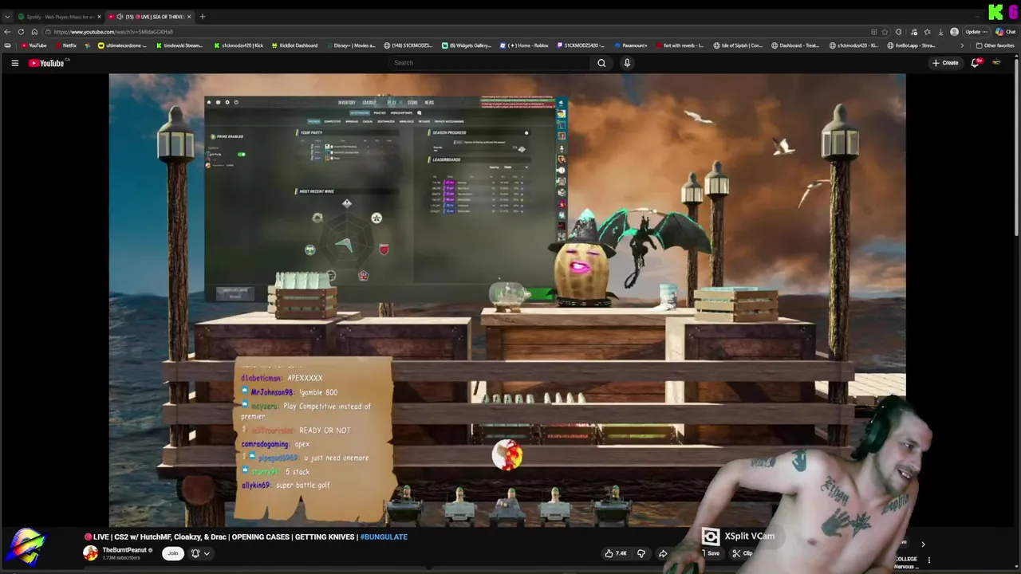Open YouTube notifications bell
The width and height of the screenshot is (1021, 574).
[975, 63]
